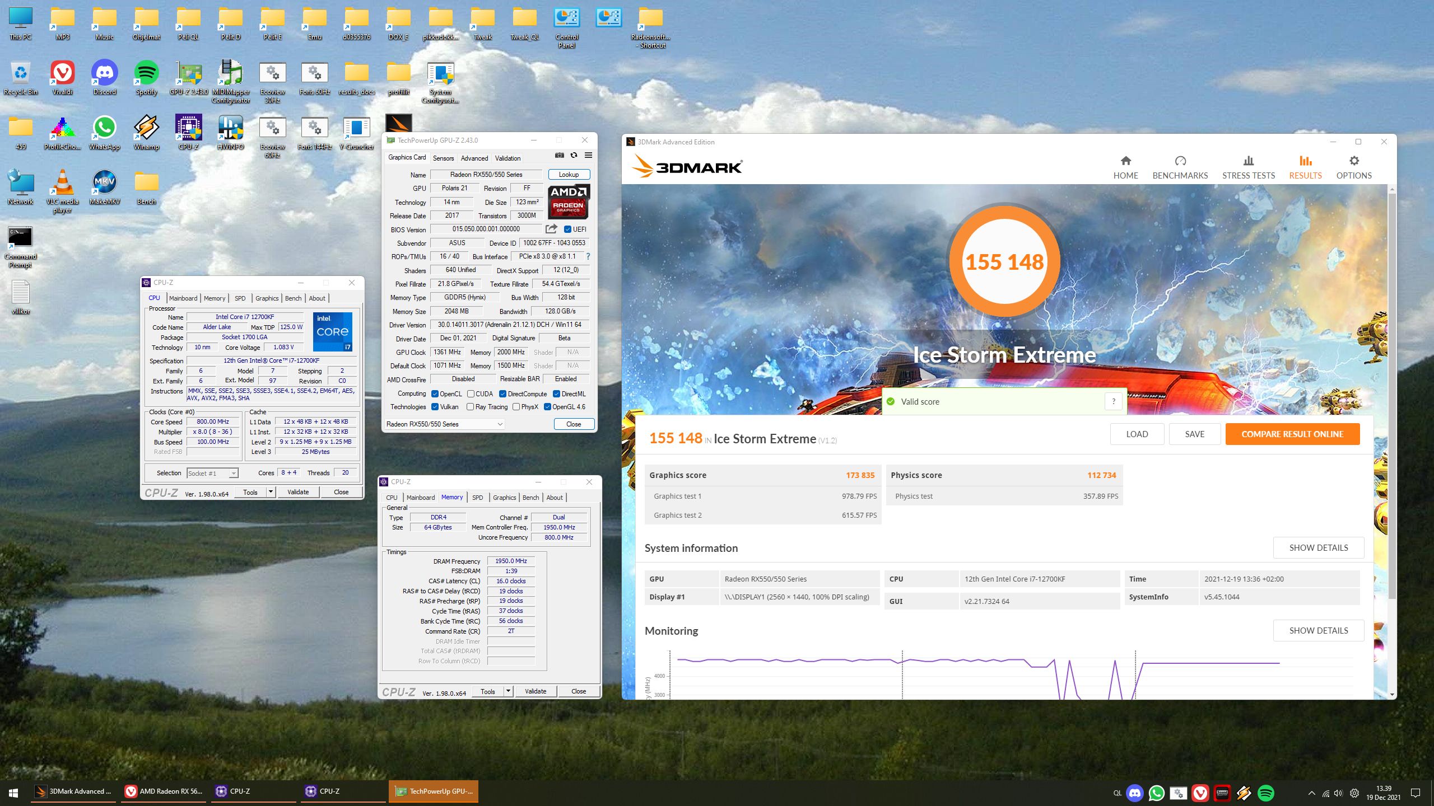Show hidden system tray icons
1434x806 pixels.
pyautogui.click(x=1311, y=793)
